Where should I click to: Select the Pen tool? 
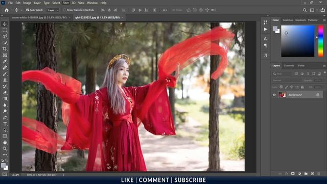pyautogui.click(x=5, y=118)
